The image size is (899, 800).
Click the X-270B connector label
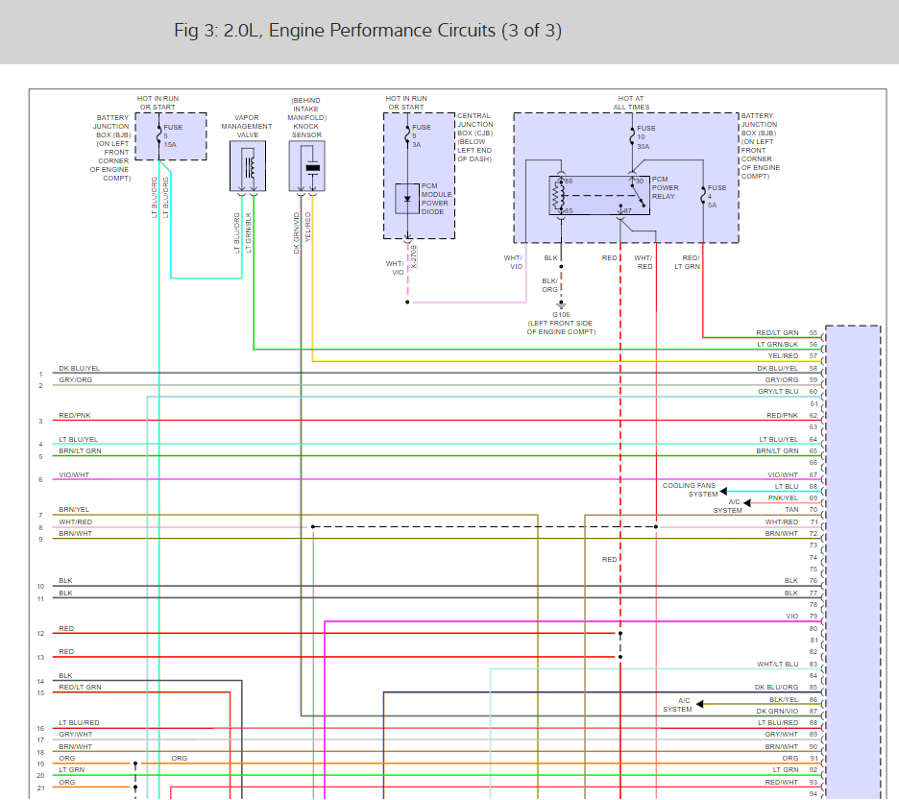point(414,255)
